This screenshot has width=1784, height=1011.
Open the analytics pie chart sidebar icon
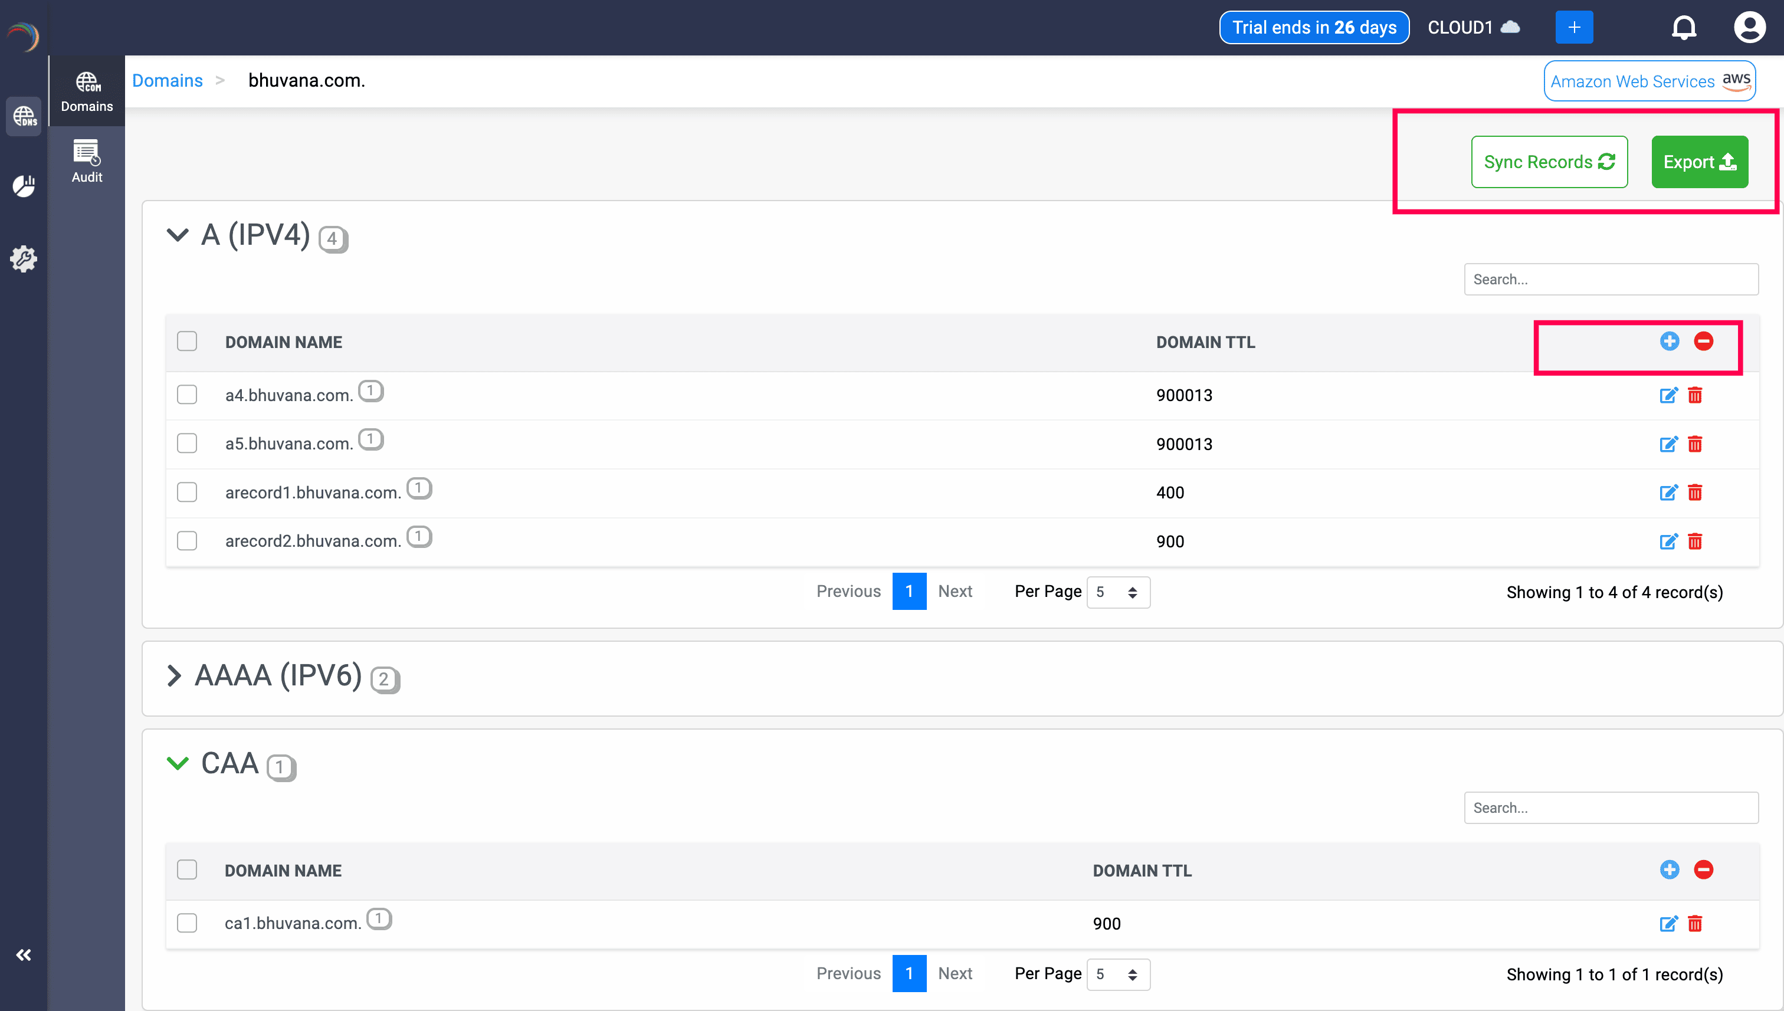(24, 187)
